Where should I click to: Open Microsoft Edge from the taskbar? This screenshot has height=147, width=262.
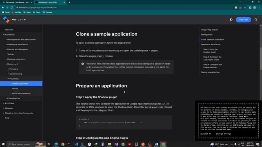point(56,144)
